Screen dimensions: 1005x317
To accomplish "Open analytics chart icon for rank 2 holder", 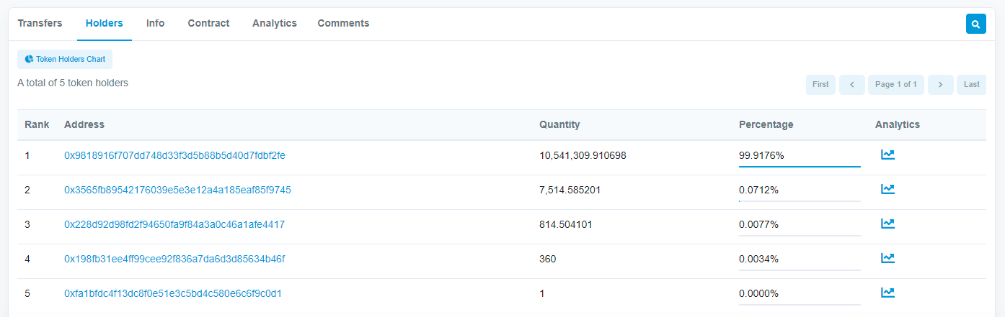I will [887, 189].
